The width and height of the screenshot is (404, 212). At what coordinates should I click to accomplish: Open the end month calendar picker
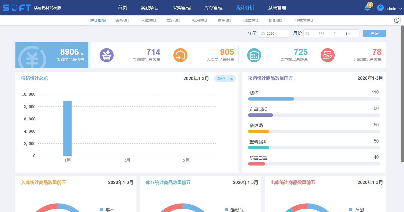tap(348, 33)
